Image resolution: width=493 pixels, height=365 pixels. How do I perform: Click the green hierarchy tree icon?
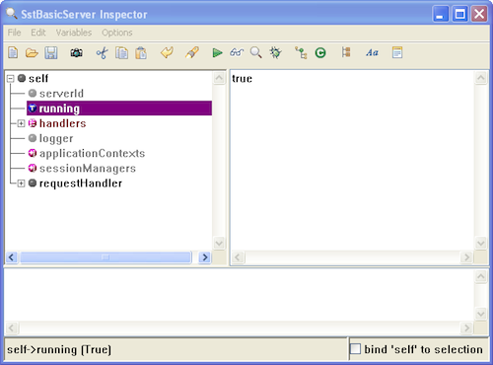coord(301,52)
